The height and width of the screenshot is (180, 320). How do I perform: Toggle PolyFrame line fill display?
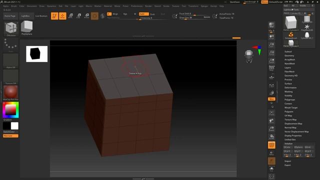271,145
